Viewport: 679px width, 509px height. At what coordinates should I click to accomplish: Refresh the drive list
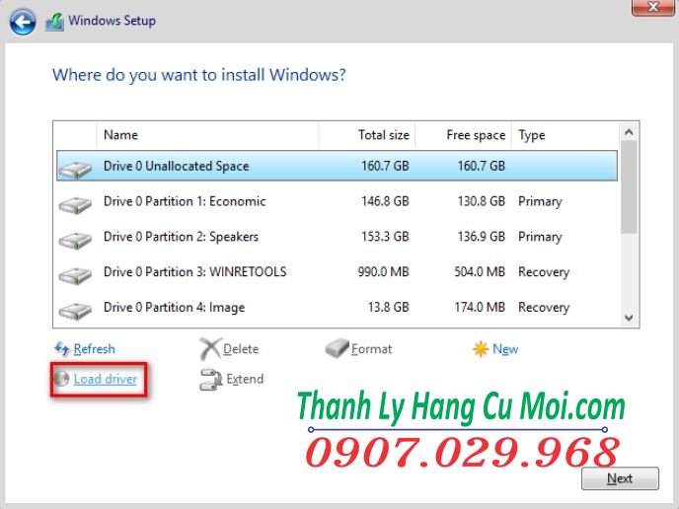(95, 349)
